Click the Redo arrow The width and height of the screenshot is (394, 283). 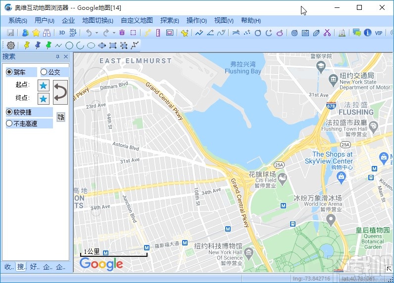[106, 33]
